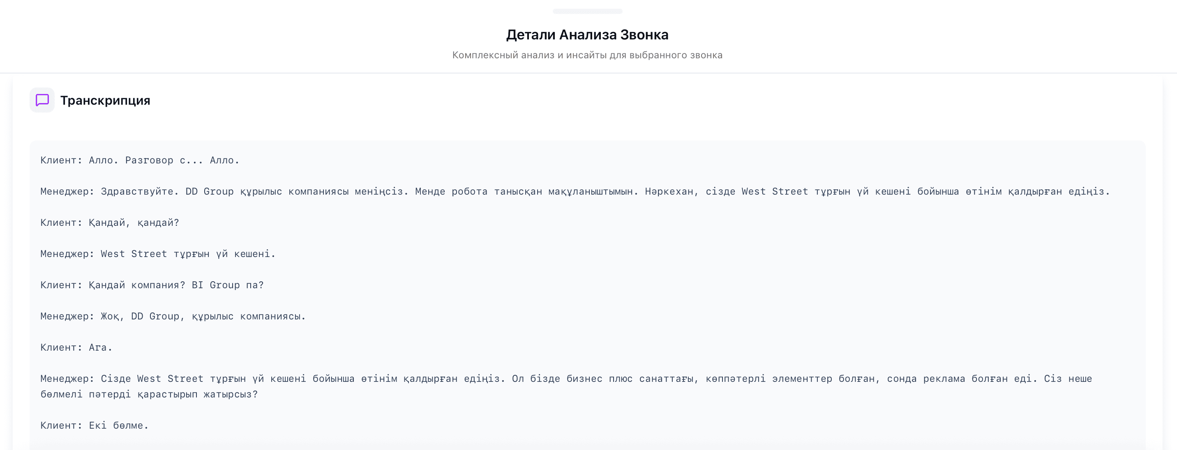Click the line 'Клиент: Екі бөлме.'
The image size is (1177, 450).
click(95, 425)
